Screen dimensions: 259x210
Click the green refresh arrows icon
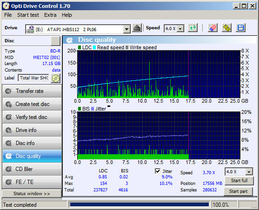pos(193,28)
